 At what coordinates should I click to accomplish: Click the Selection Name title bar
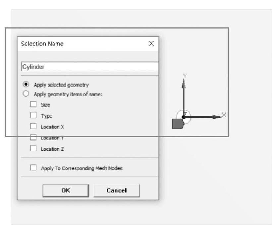tap(83, 44)
